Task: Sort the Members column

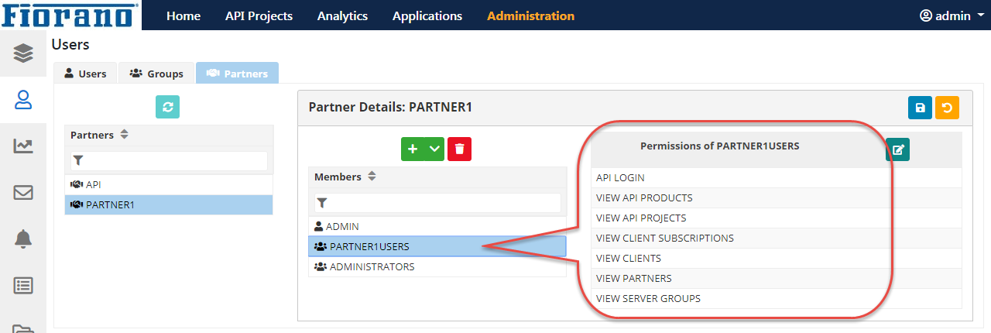Action: click(x=372, y=177)
